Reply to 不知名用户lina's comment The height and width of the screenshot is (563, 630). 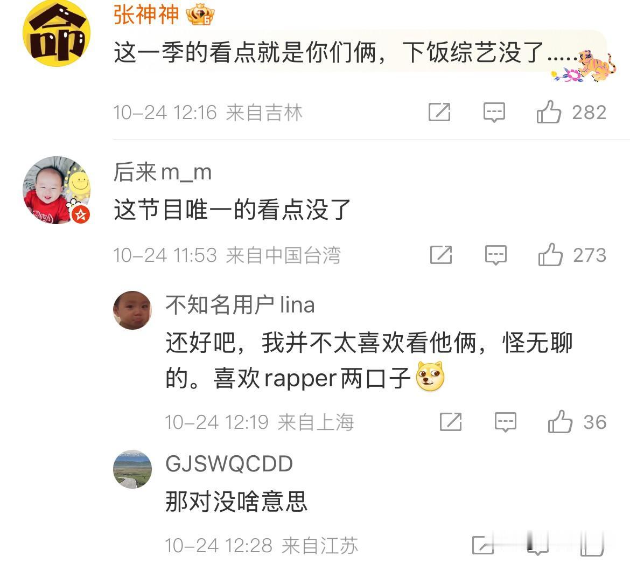click(505, 422)
